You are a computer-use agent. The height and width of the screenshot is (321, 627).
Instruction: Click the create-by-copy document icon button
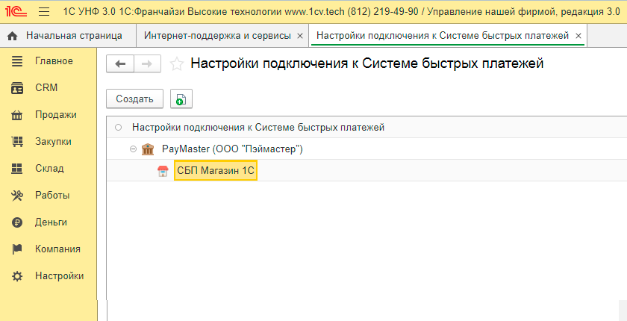point(181,99)
